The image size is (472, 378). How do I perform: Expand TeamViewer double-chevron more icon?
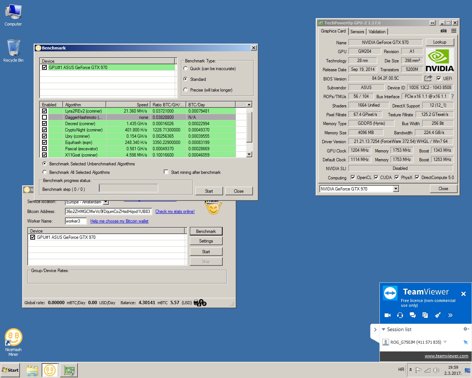click(x=450, y=315)
